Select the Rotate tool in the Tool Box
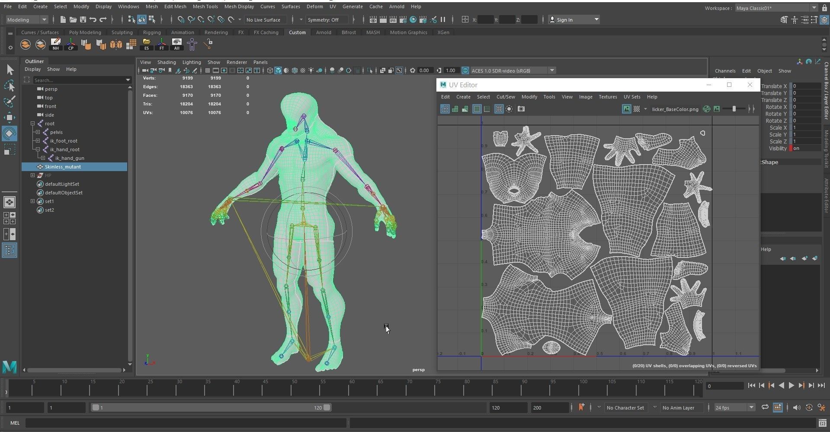The image size is (830, 432). (10, 133)
